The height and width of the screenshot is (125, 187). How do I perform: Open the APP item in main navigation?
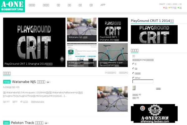point(103,5)
